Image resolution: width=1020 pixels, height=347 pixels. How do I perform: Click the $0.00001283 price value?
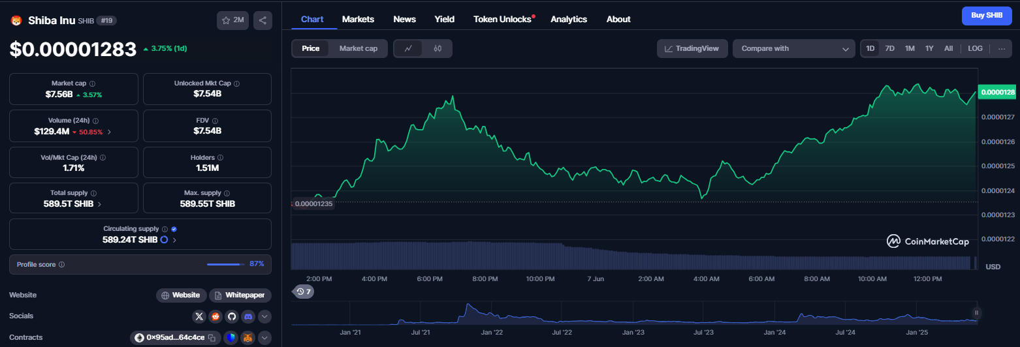73,50
